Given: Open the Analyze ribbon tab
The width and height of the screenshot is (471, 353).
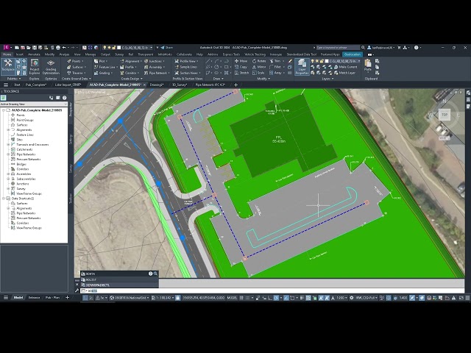Looking at the screenshot, I should coord(64,54).
